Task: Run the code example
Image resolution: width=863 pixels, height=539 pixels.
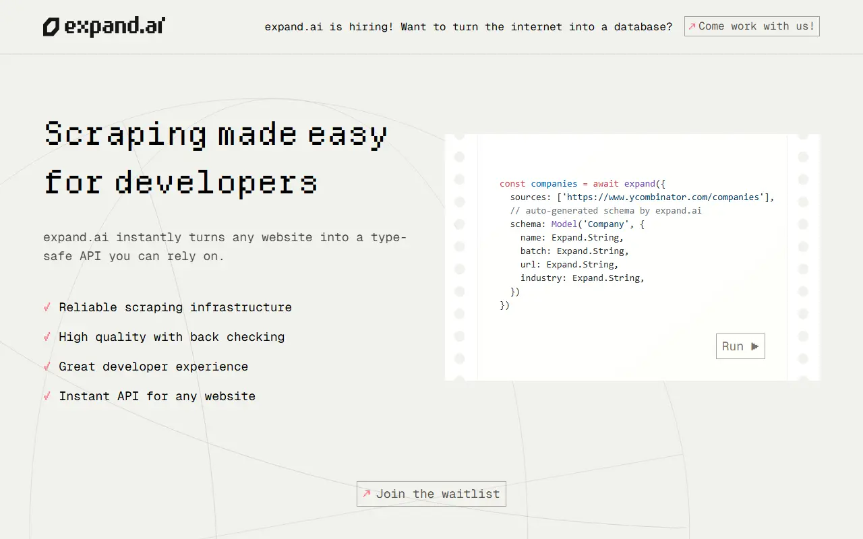Action: pos(740,346)
